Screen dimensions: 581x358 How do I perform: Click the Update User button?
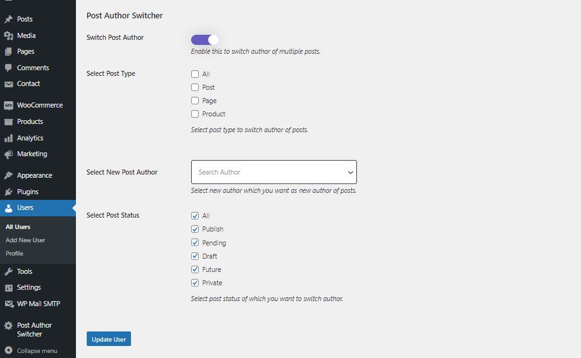coord(109,339)
